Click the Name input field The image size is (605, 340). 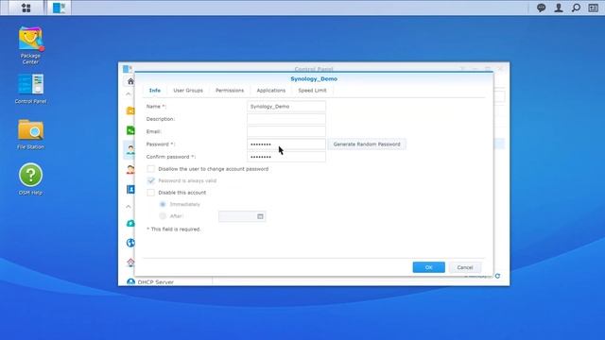tap(285, 106)
